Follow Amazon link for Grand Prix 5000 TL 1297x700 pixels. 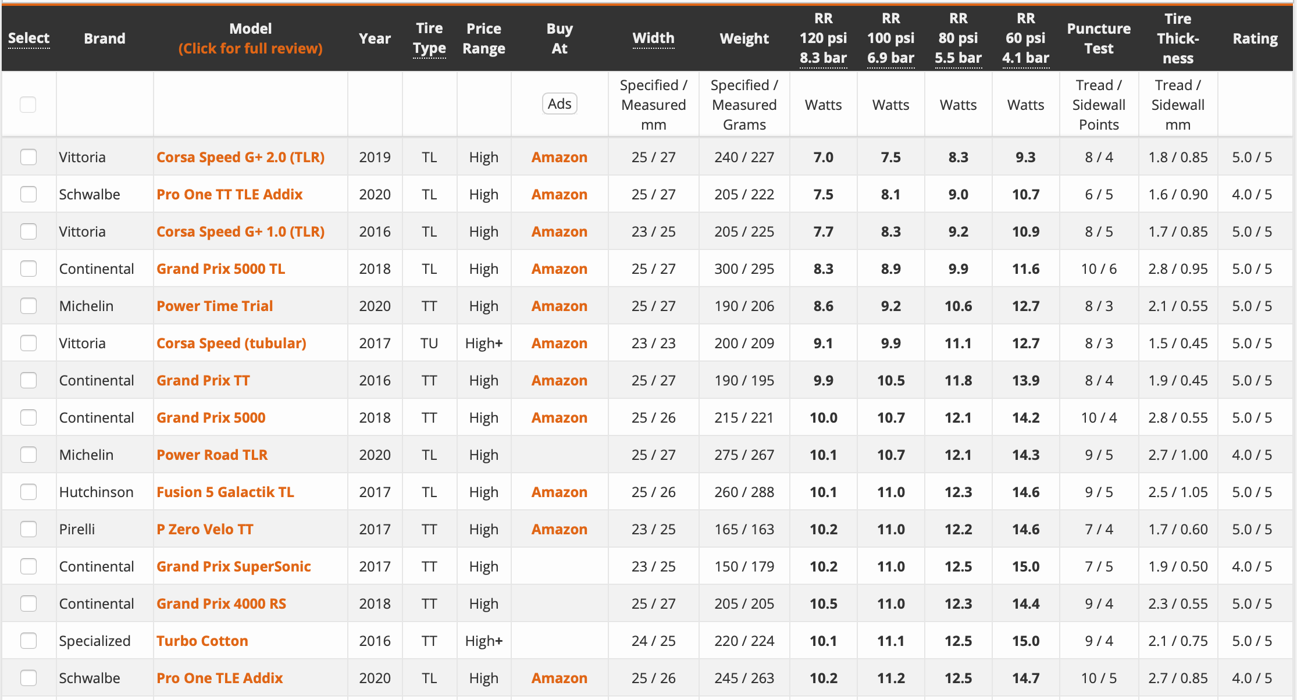click(560, 269)
